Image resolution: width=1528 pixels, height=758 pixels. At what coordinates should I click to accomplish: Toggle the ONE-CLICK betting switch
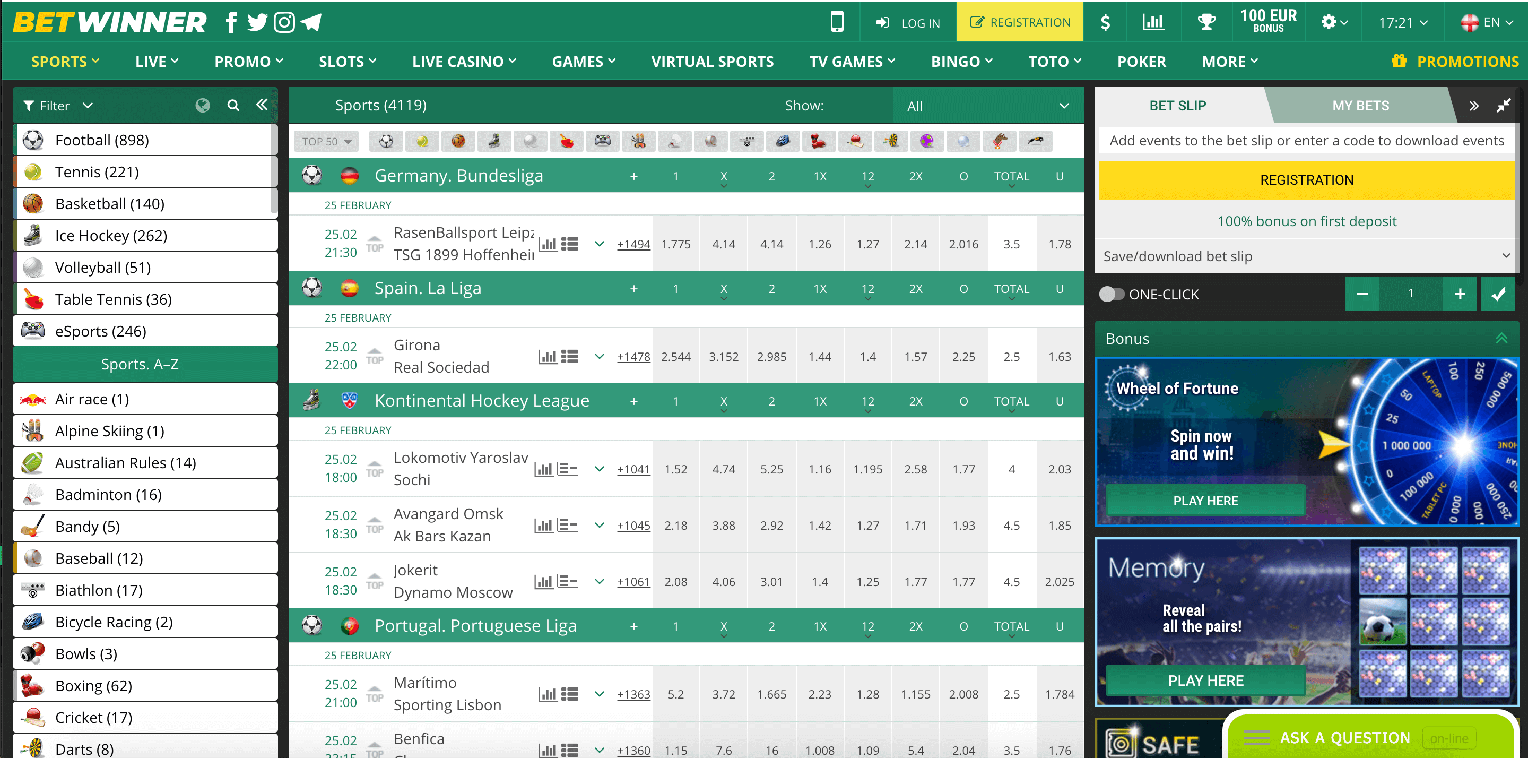[x=1111, y=295]
